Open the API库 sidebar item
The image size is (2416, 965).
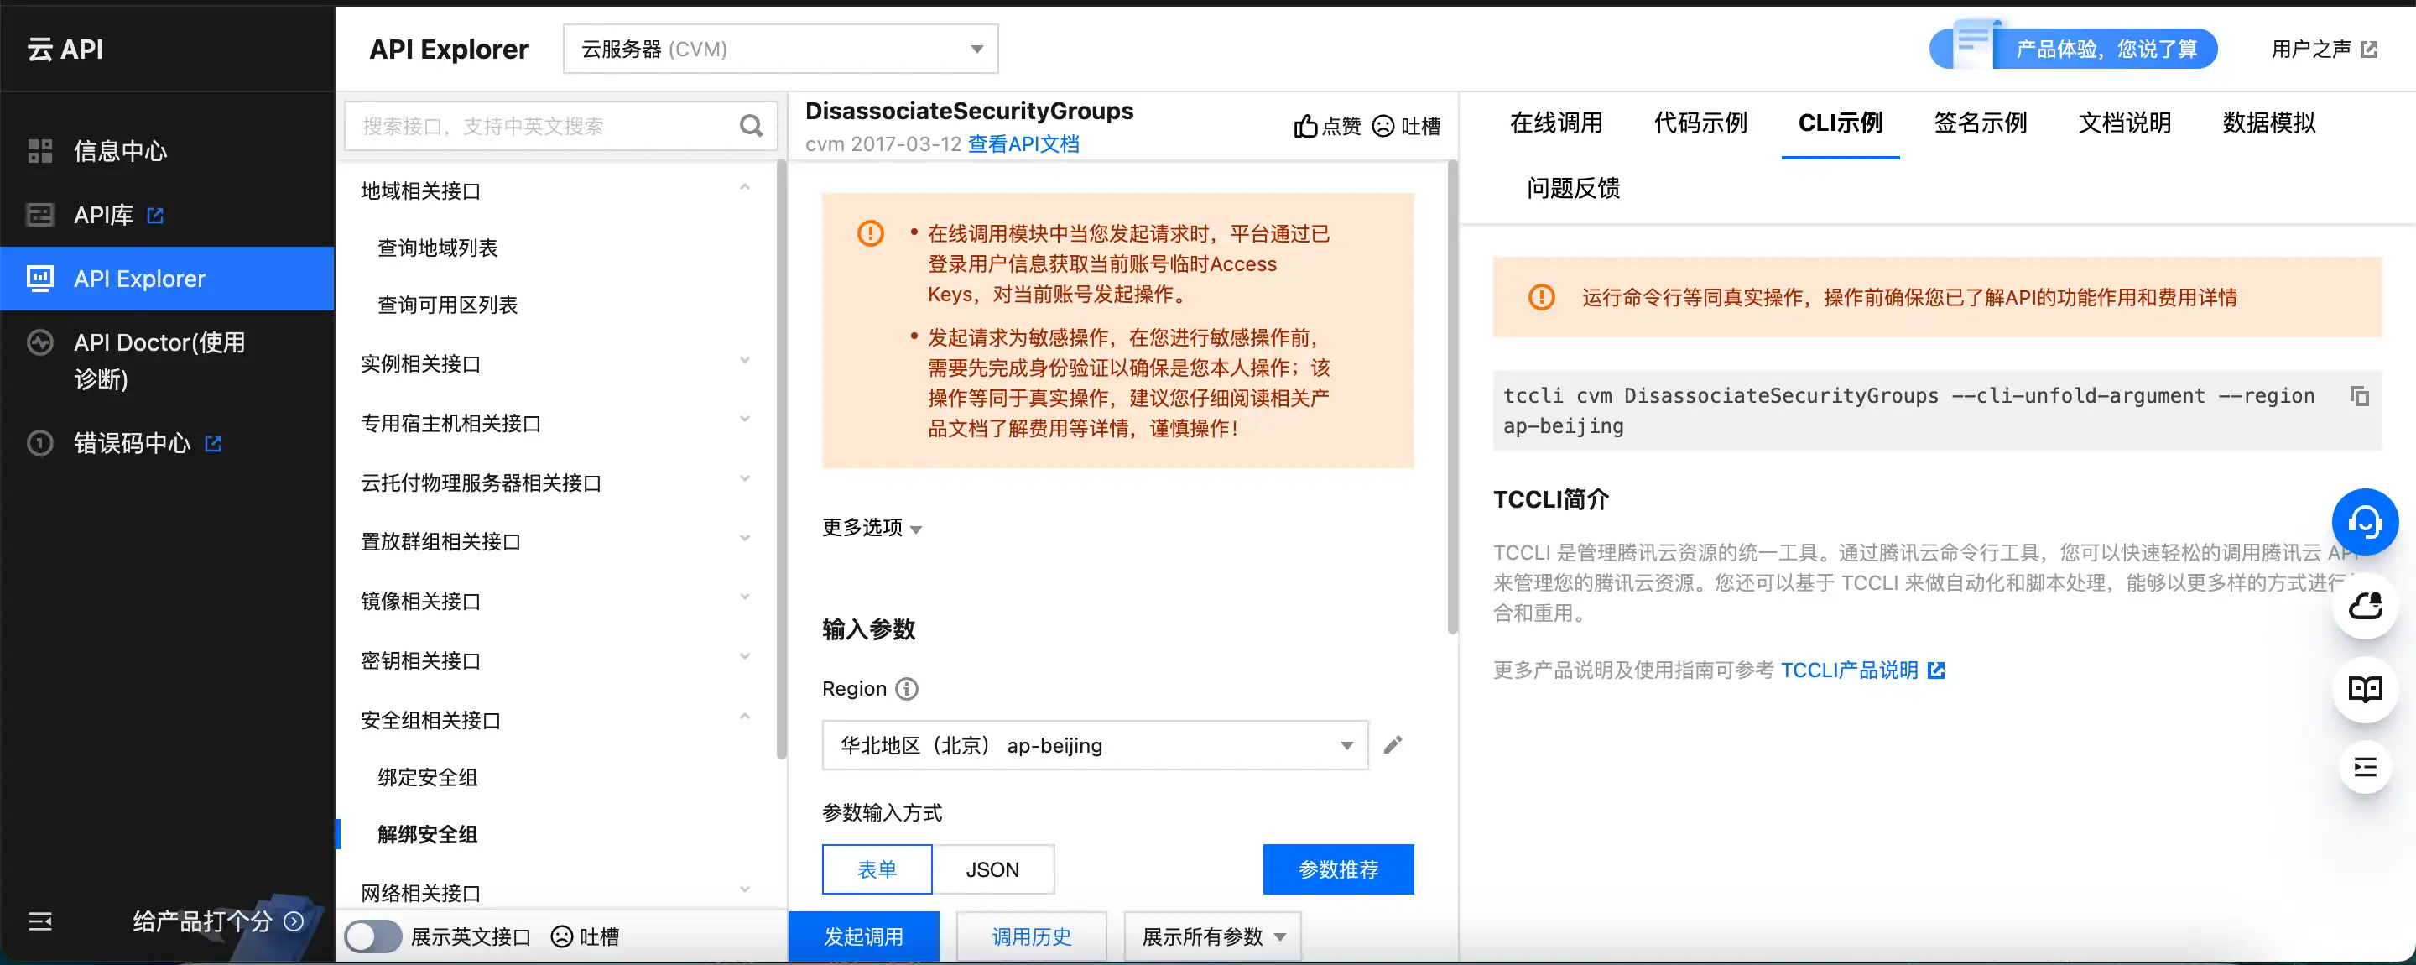point(167,215)
